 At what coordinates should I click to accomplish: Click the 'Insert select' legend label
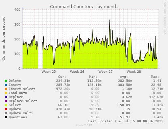22,89
